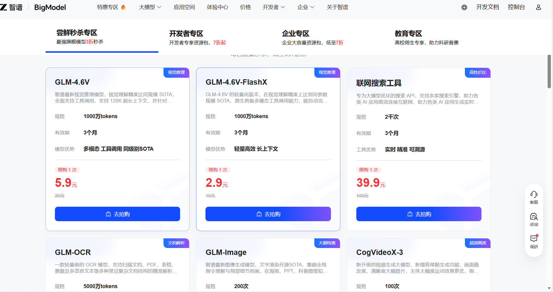Click the GLM-4.6V-FlashX card title
553x292 pixels.
(236, 82)
